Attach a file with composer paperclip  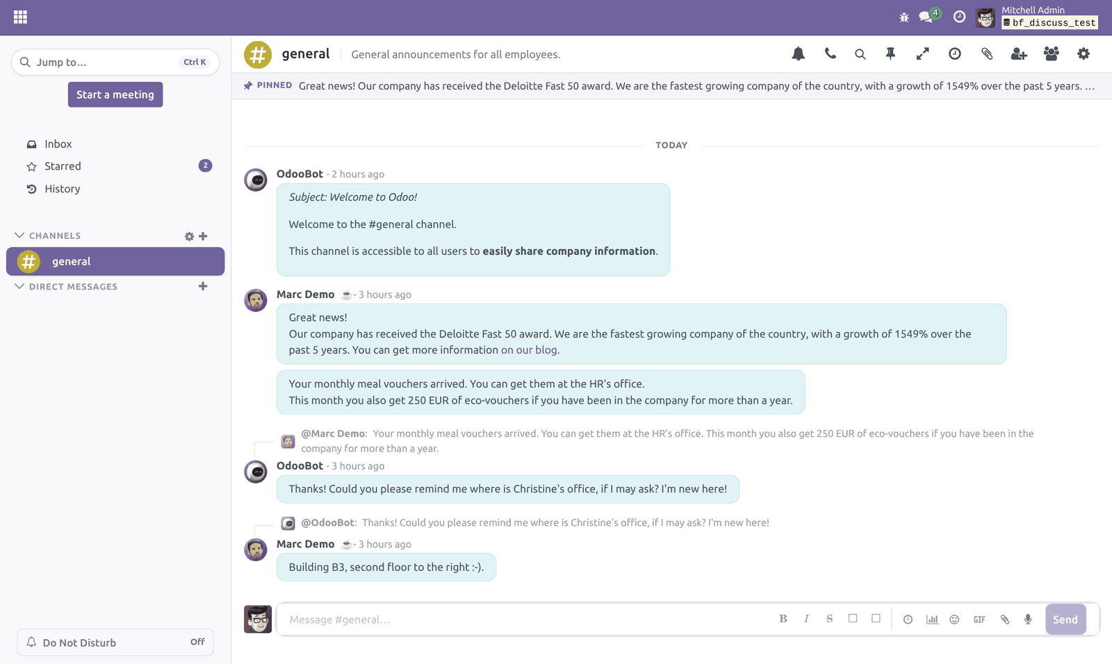pos(1004,620)
